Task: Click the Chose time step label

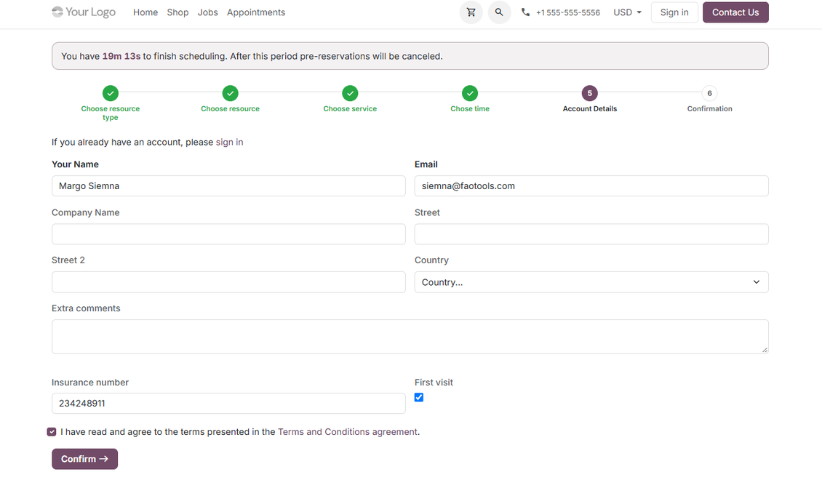Action: pyautogui.click(x=470, y=108)
